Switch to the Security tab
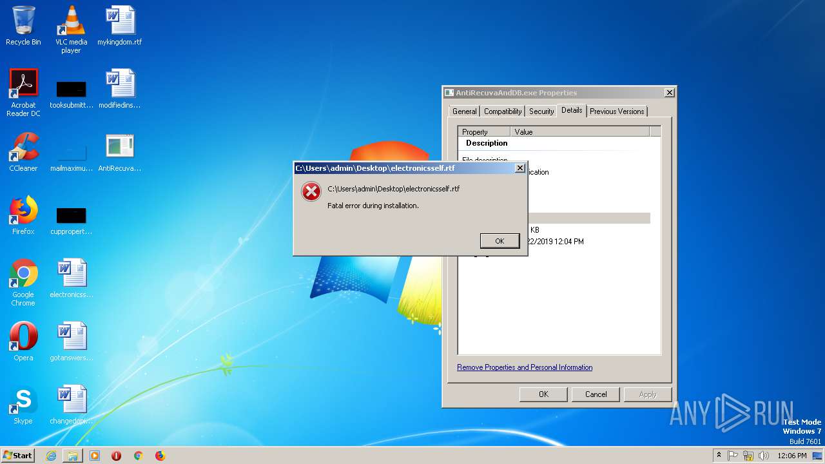 pyautogui.click(x=541, y=111)
